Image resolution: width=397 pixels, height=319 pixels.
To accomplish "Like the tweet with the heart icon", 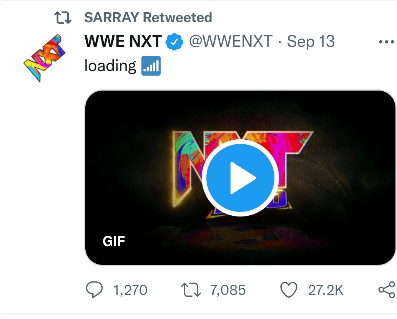I will pyautogui.click(x=289, y=290).
